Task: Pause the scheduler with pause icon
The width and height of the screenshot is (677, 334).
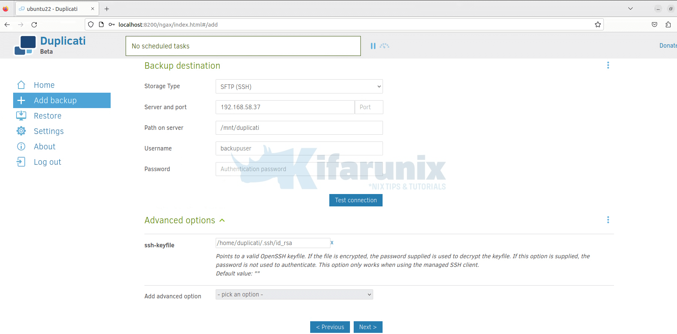Action: pos(373,46)
